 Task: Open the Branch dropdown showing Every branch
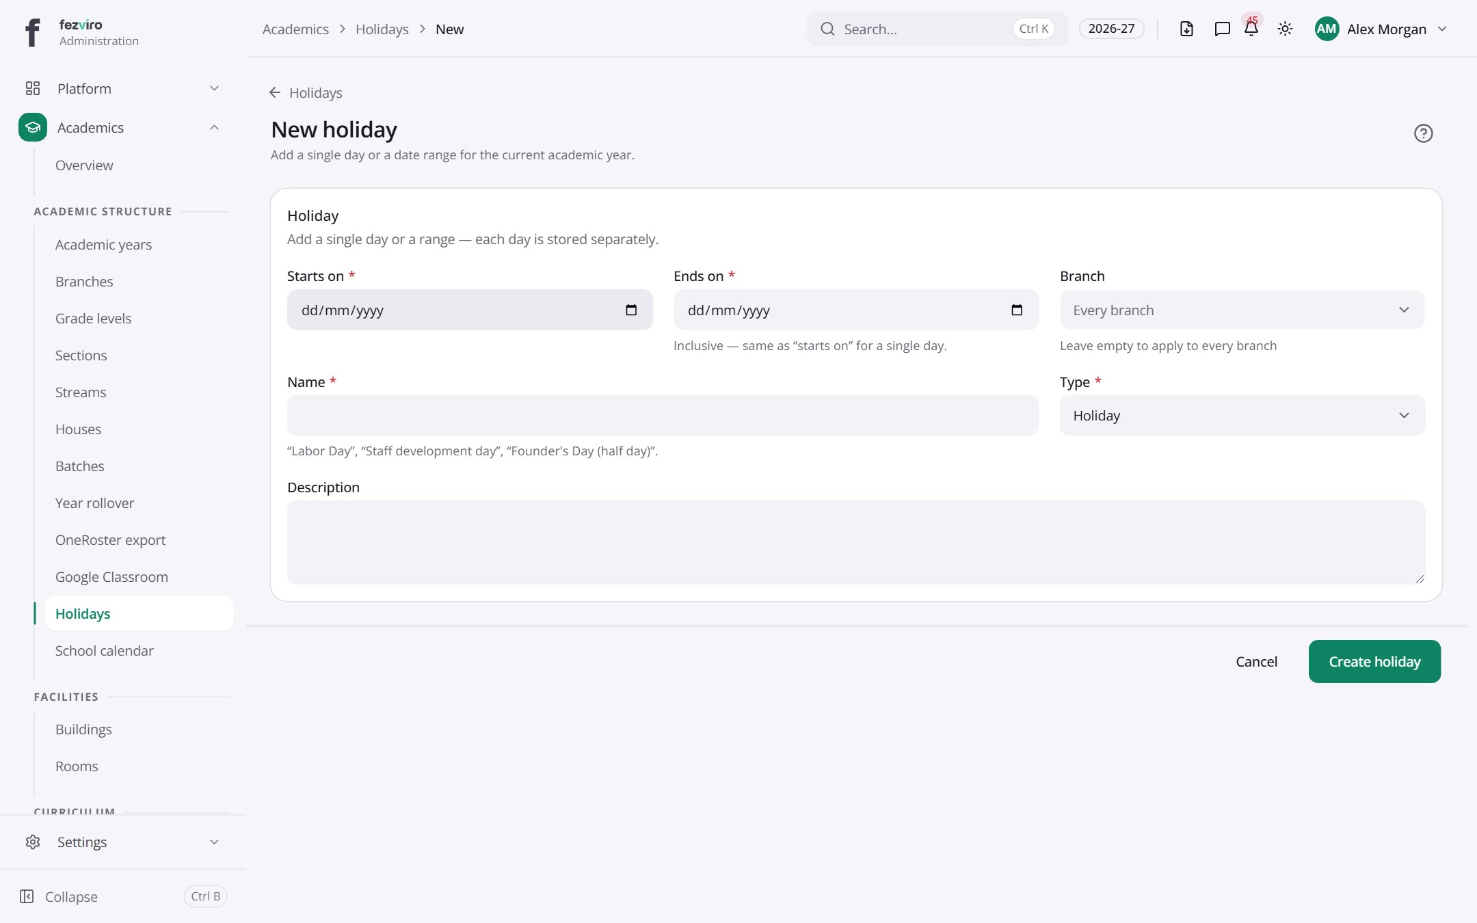(1242, 310)
